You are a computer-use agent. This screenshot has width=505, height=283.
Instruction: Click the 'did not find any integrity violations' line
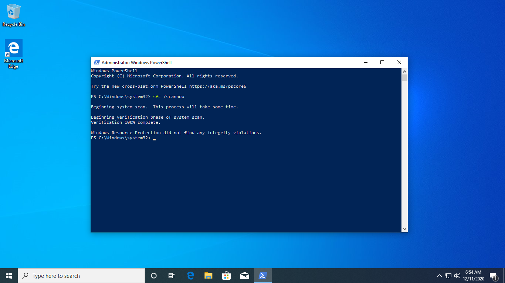point(176,133)
